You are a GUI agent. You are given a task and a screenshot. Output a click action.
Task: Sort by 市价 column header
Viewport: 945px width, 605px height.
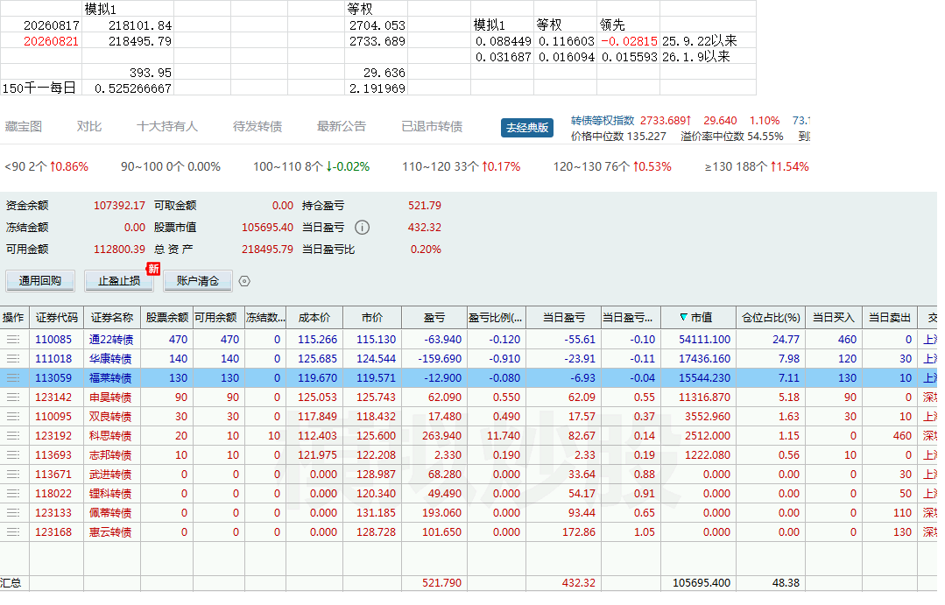(x=372, y=318)
